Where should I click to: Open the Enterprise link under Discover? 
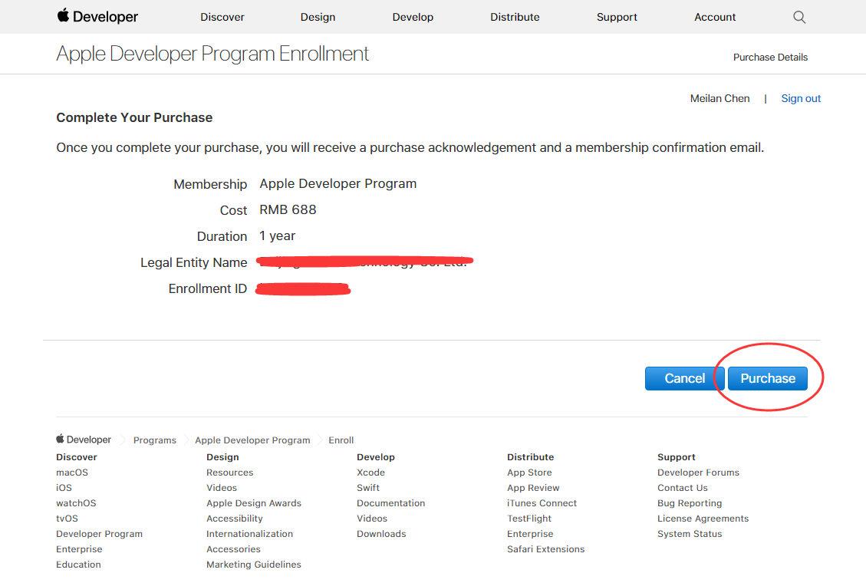(x=79, y=549)
